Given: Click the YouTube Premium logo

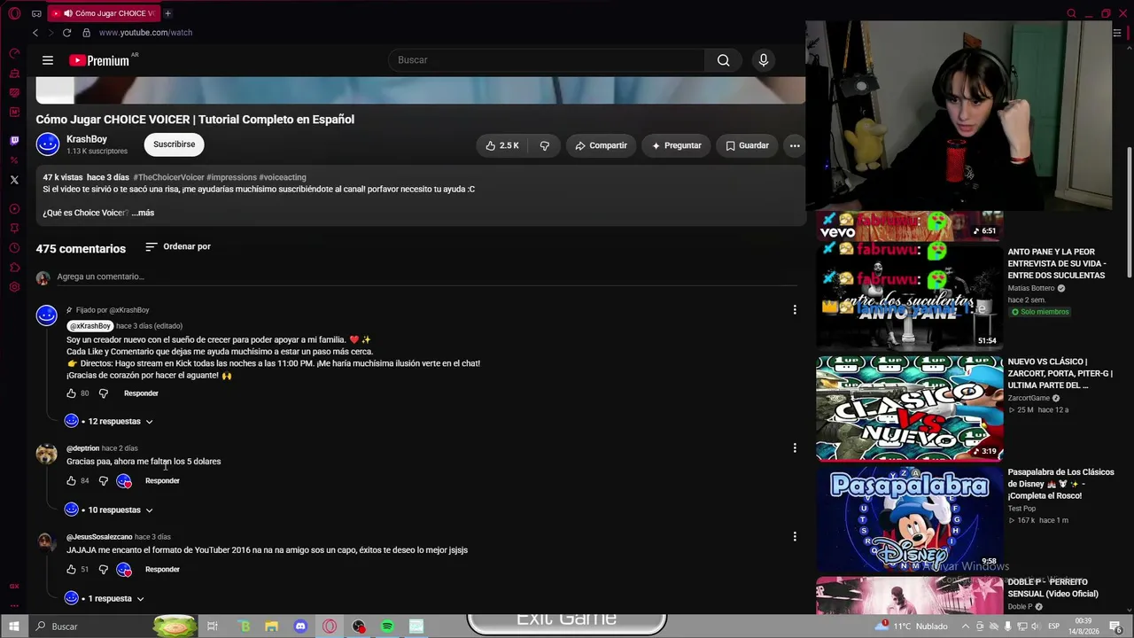Looking at the screenshot, I should click(99, 60).
